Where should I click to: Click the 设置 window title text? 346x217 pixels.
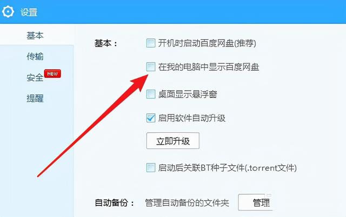pyautogui.click(x=29, y=12)
